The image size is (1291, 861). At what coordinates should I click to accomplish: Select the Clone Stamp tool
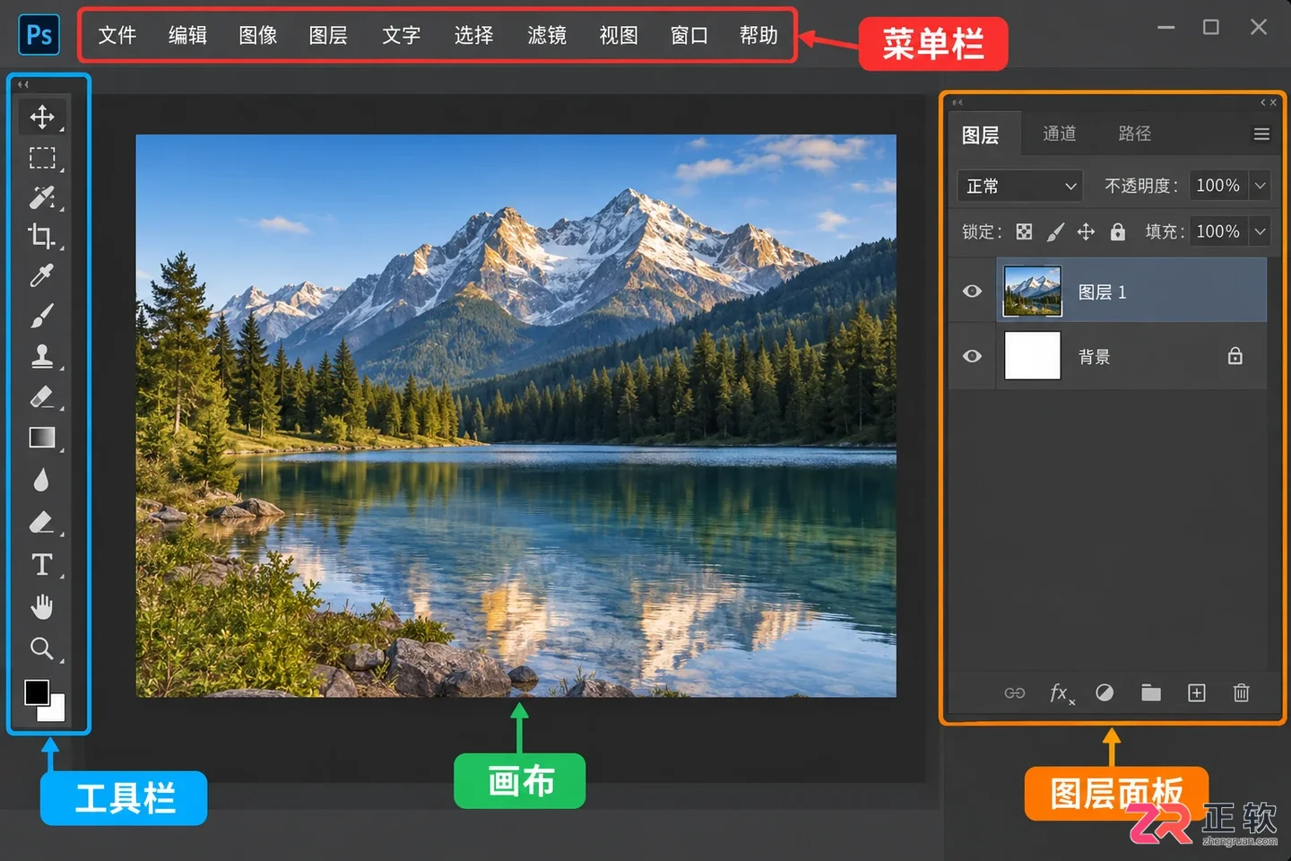pos(42,356)
